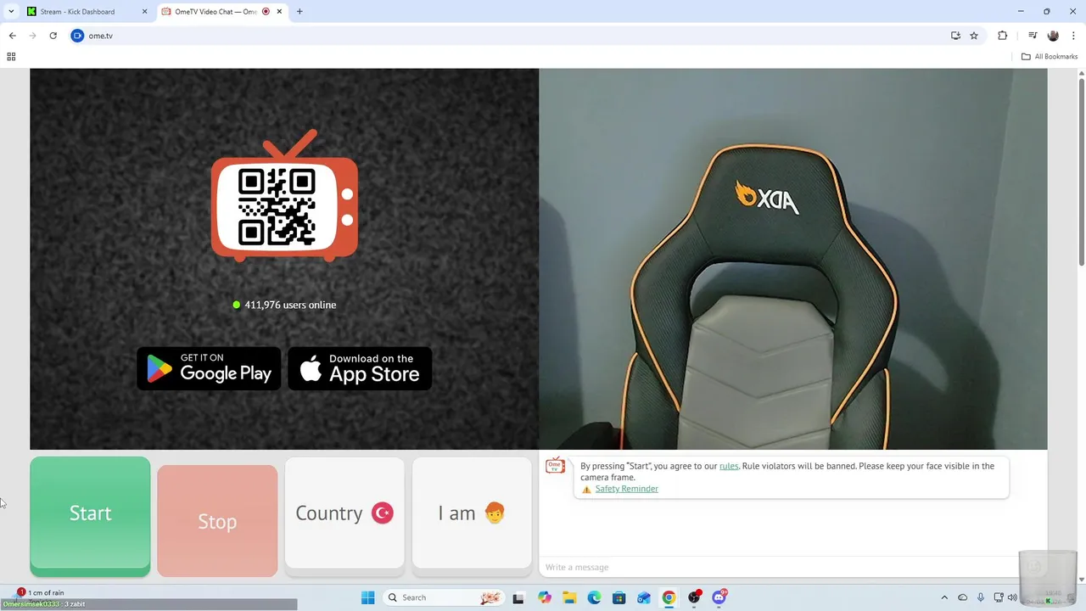Viewport: 1086px width, 611px height.
Task: Click the taskbar Search box
Action: coord(443,597)
